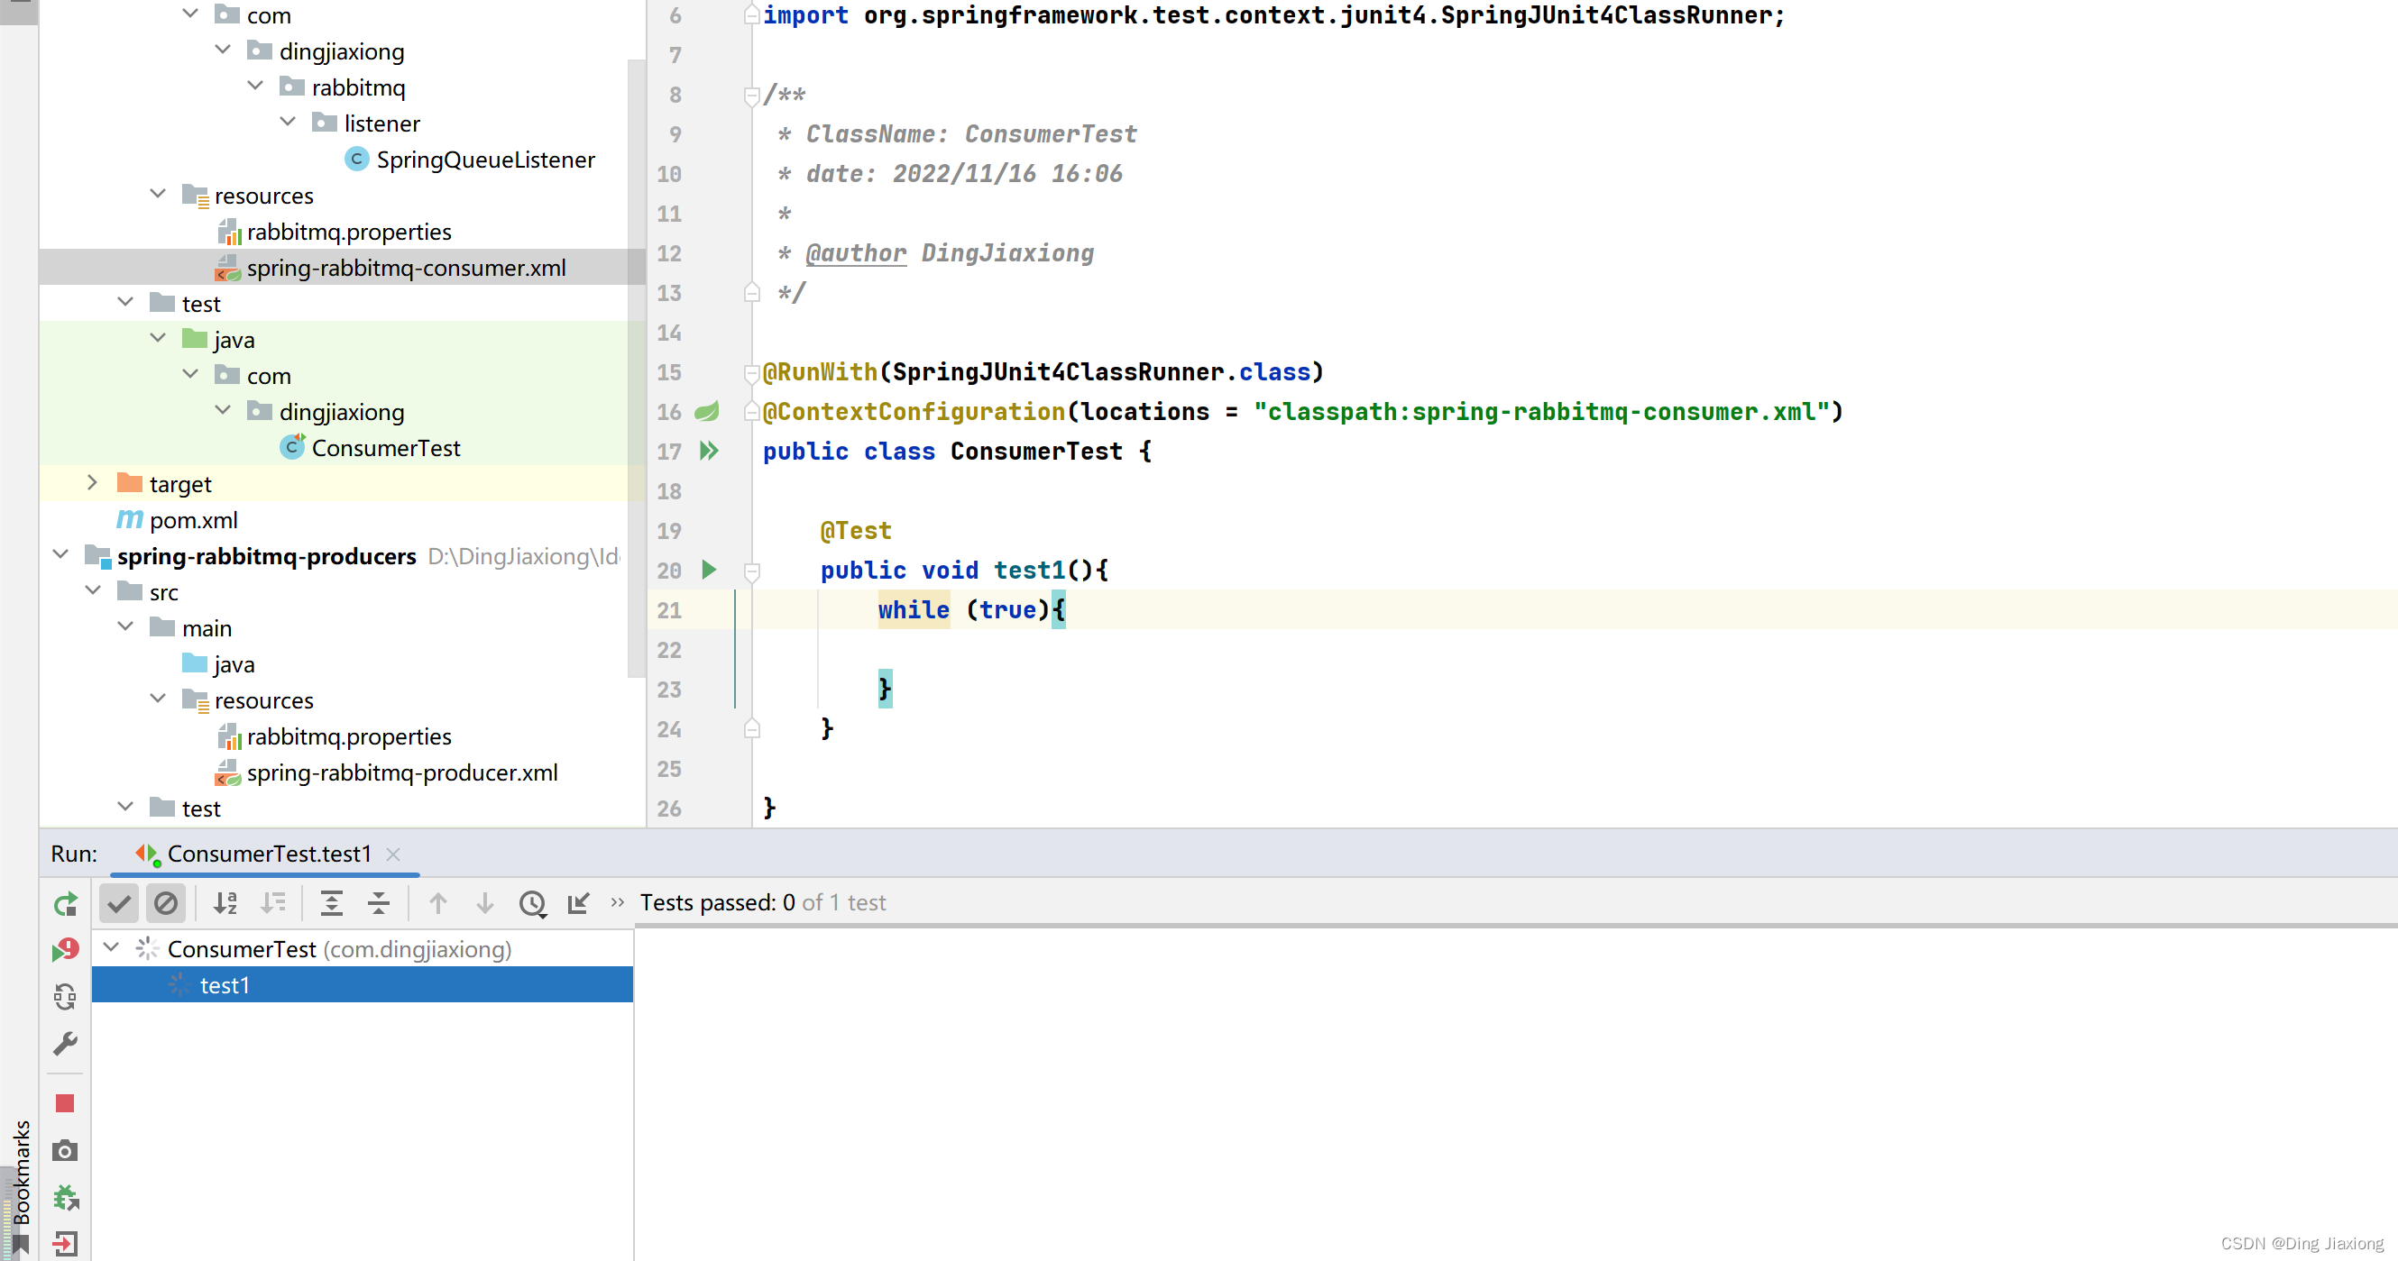Click the @Test annotation
This screenshot has width=2398, height=1261.
[856, 532]
